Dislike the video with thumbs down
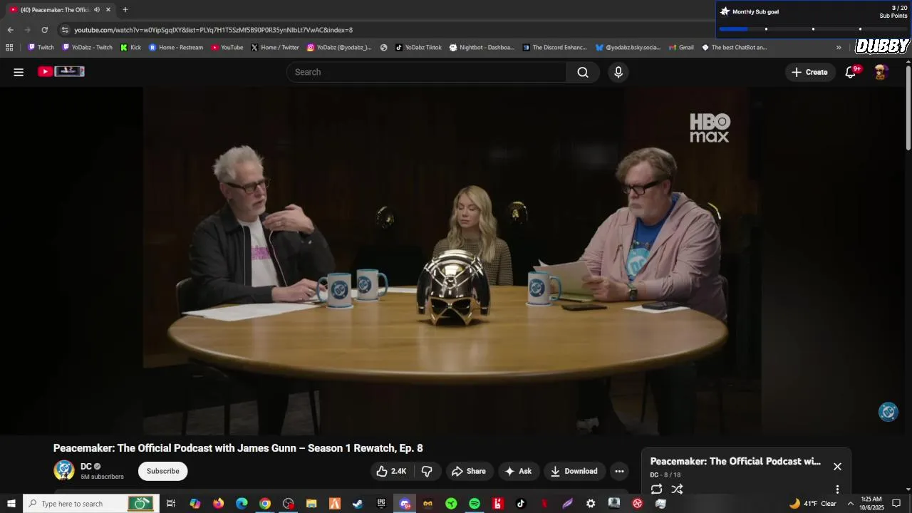 pos(427,471)
